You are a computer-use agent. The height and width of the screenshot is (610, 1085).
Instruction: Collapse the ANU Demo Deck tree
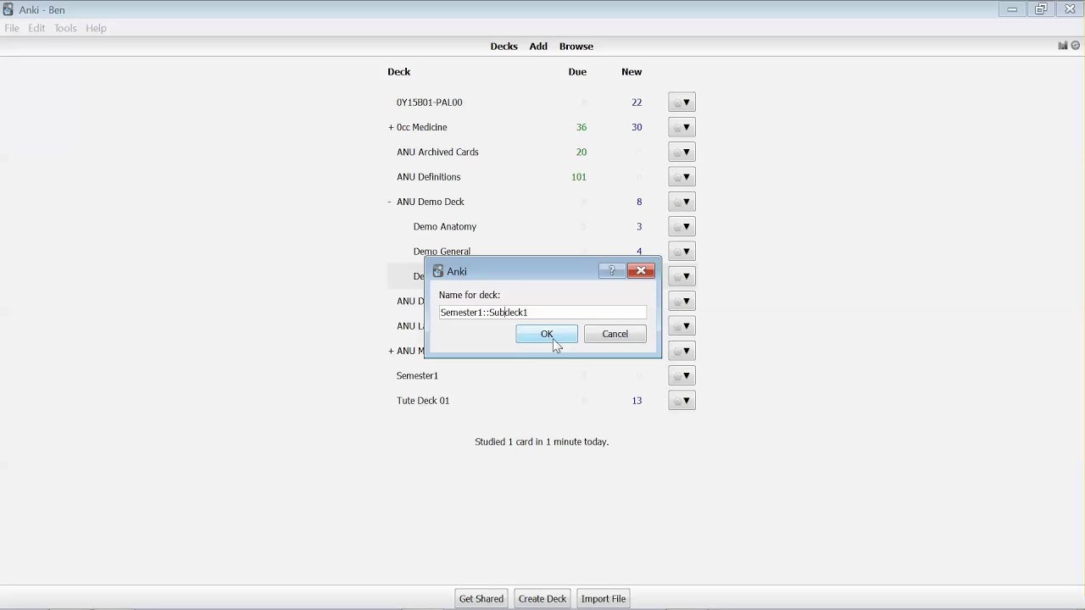[x=390, y=202]
